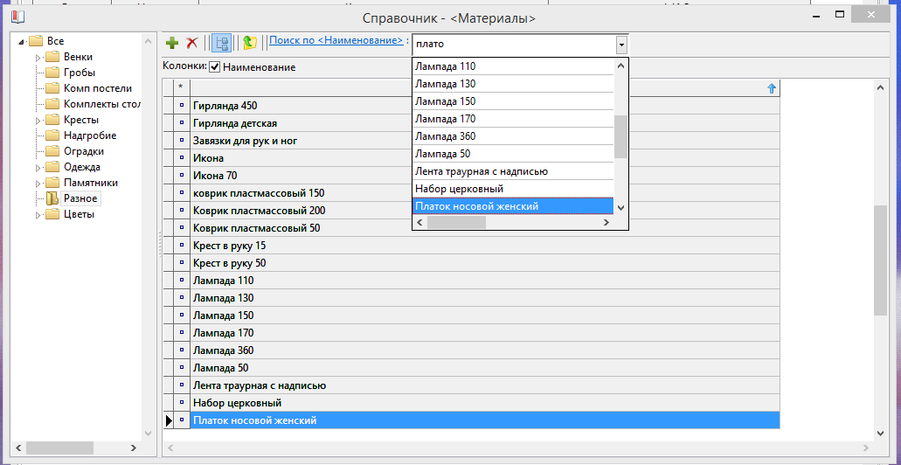Image resolution: width=901 pixels, height=465 pixels.
Task: Select Лампада 130 in the dropdown list
Action: click(x=513, y=84)
